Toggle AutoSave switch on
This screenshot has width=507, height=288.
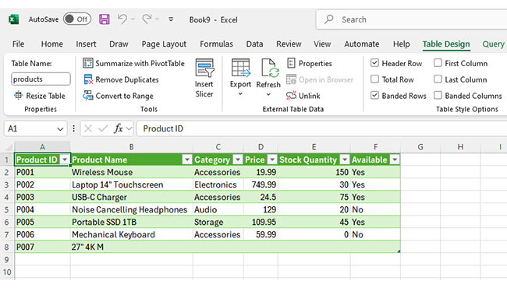click(x=77, y=19)
